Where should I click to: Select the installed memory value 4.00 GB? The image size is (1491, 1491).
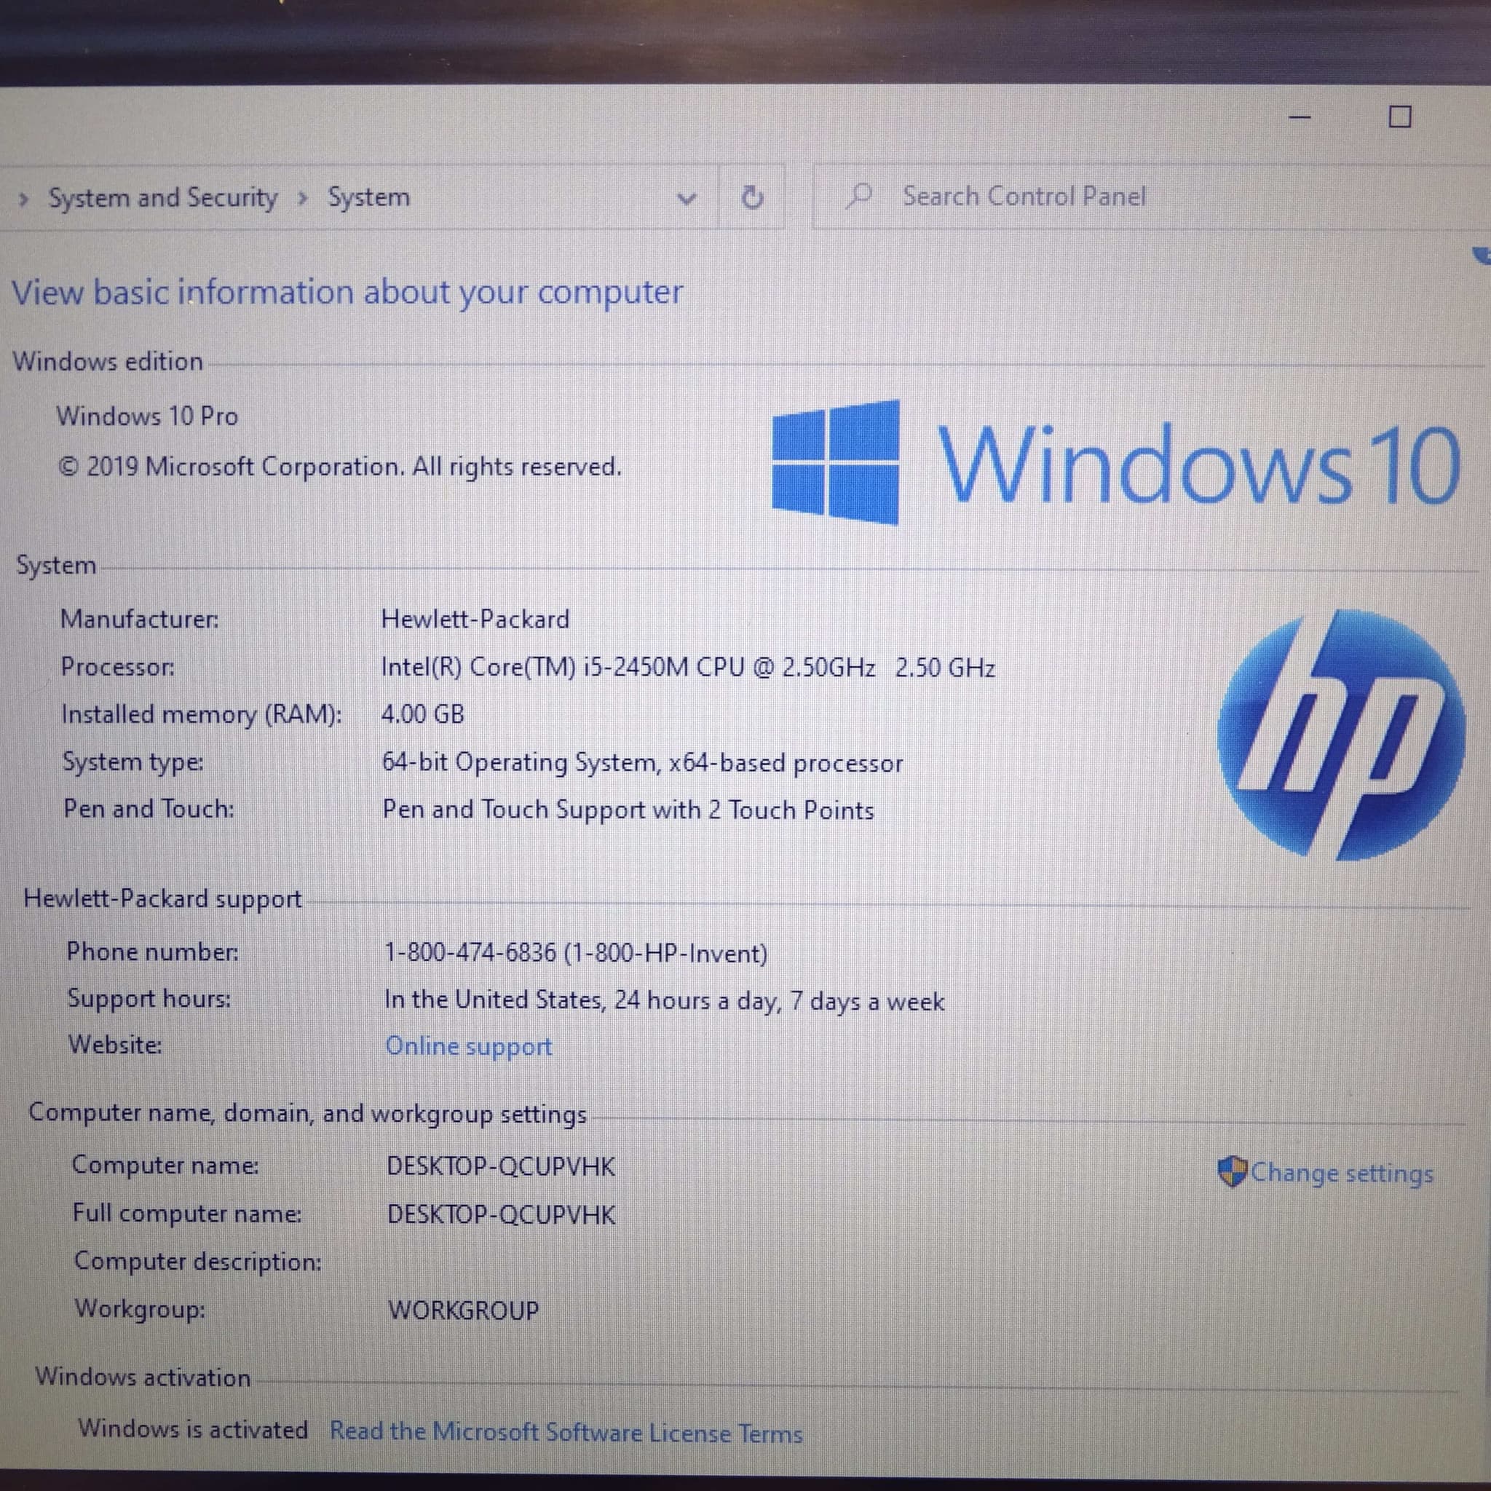coord(423,714)
